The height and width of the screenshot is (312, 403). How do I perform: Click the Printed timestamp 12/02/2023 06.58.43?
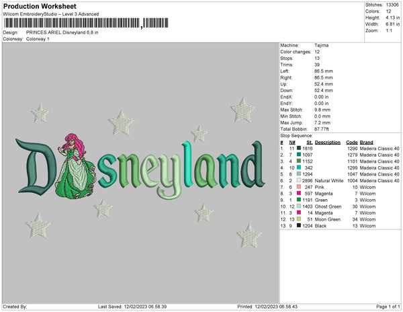276,307
